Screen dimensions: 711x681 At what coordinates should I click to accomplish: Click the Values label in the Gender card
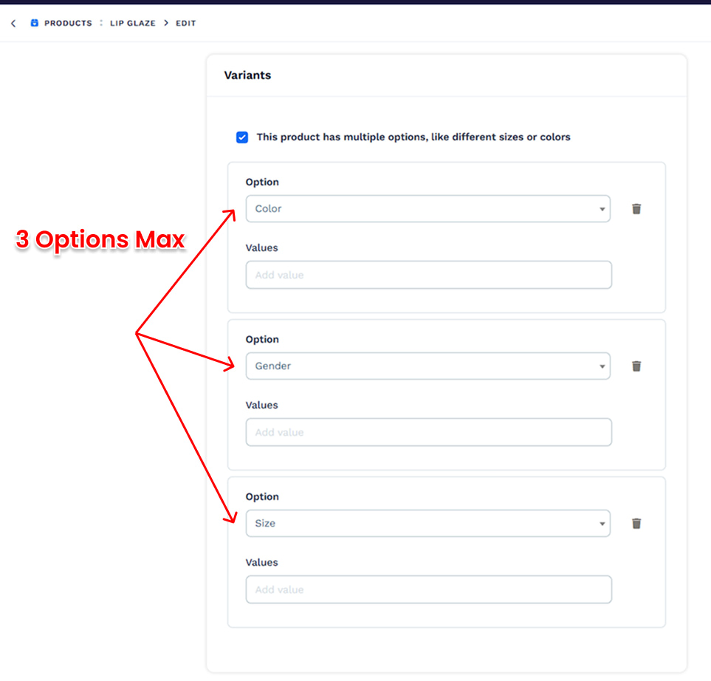pyautogui.click(x=261, y=405)
